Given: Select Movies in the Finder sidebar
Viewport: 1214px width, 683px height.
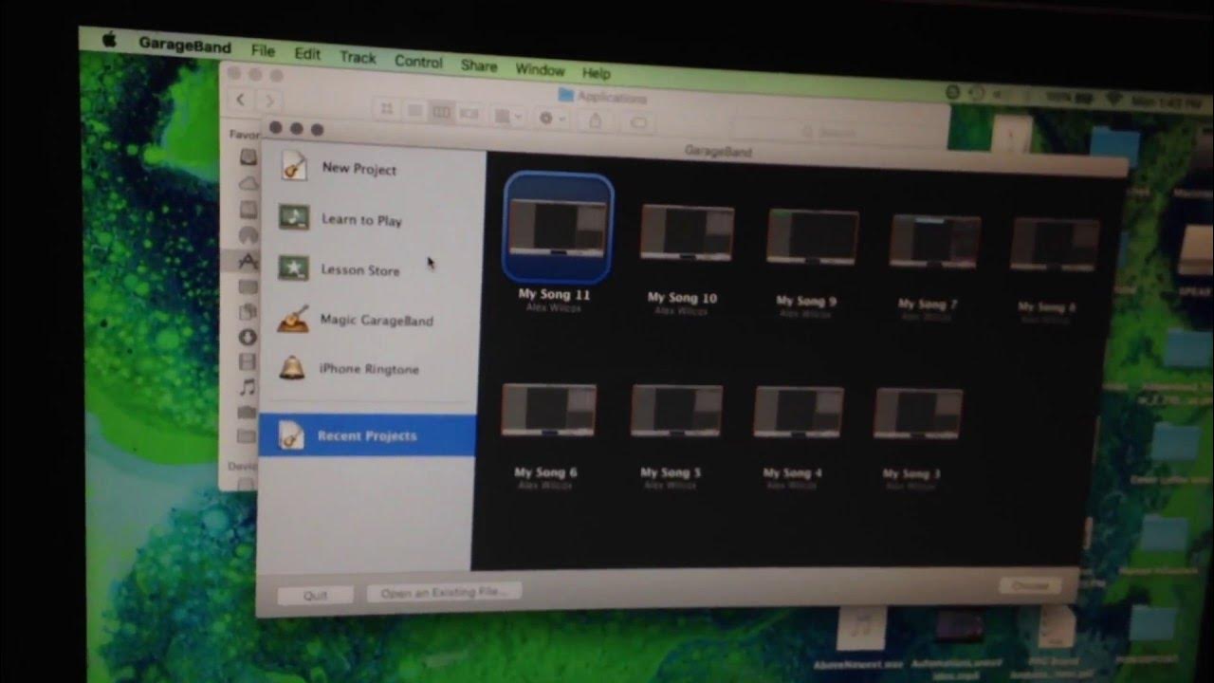Looking at the screenshot, I should click(248, 361).
